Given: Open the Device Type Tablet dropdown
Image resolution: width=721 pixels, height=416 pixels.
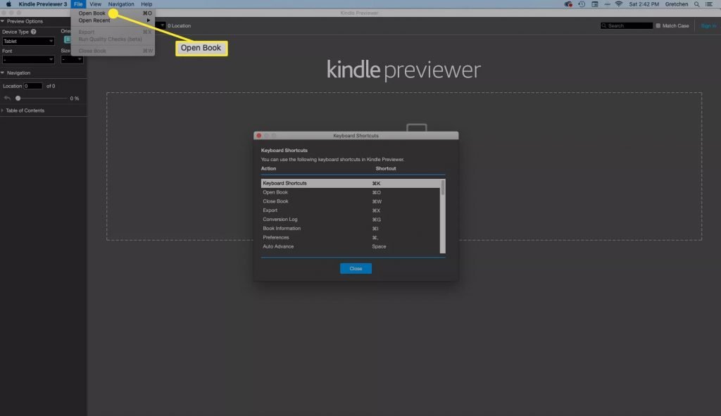Looking at the screenshot, I should coord(28,41).
